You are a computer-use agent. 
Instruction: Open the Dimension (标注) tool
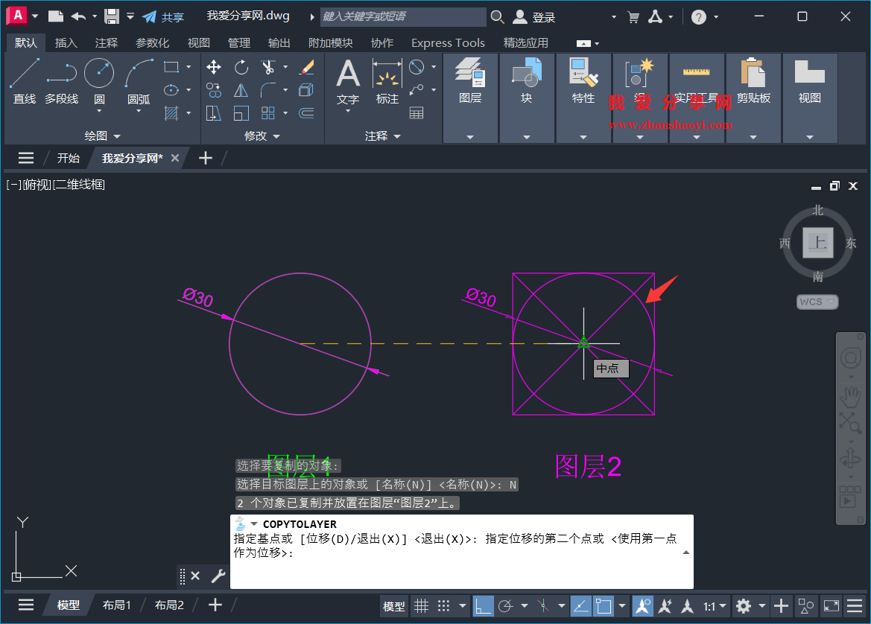coord(387,81)
